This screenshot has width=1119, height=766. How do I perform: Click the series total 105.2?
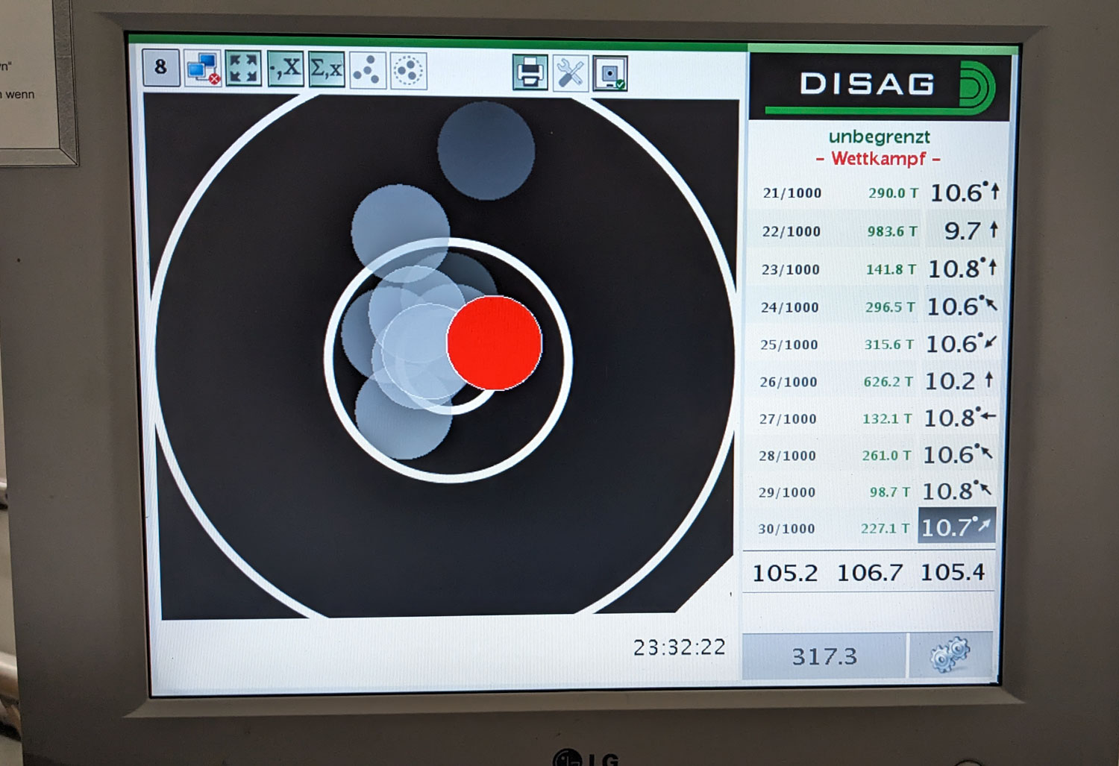[x=785, y=574]
